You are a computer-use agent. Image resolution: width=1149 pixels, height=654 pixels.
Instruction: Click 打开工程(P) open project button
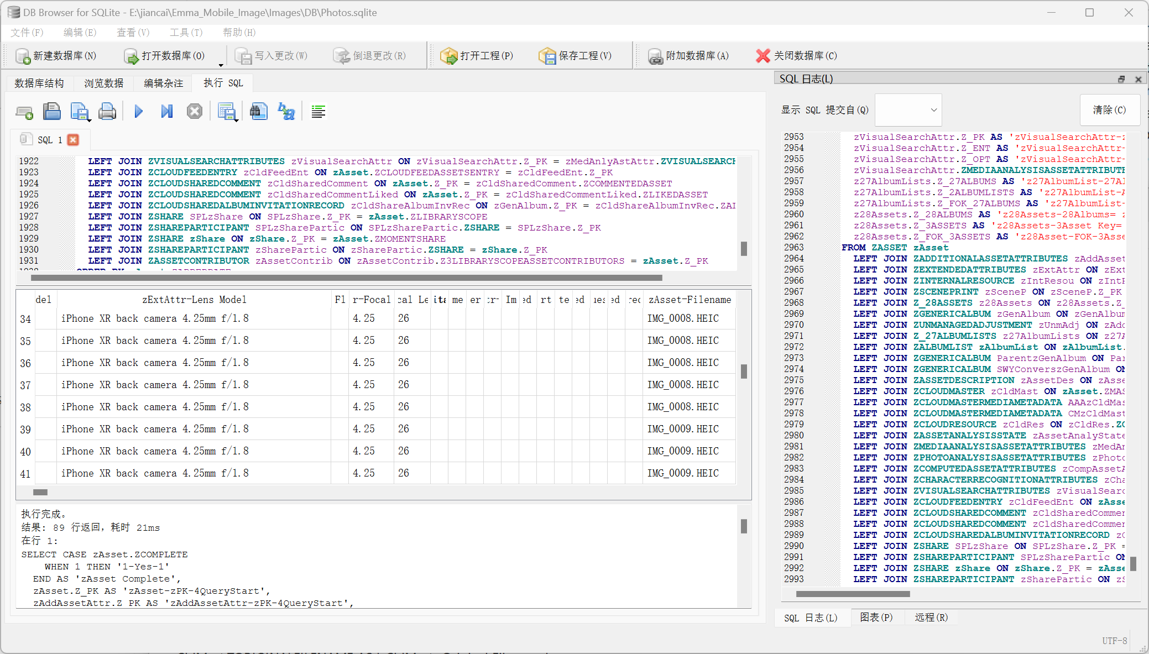tap(477, 56)
